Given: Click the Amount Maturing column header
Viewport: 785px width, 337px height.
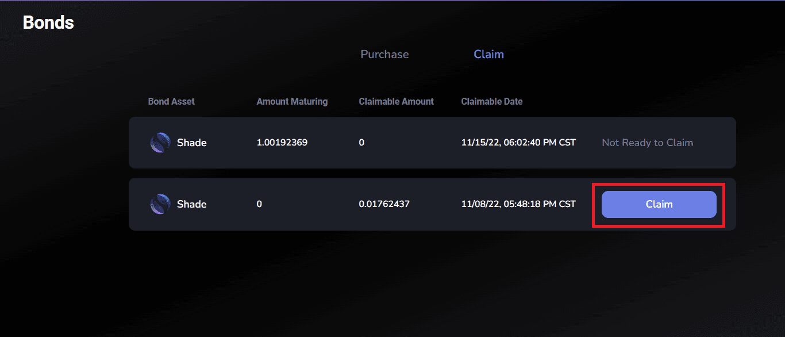Looking at the screenshot, I should [292, 101].
